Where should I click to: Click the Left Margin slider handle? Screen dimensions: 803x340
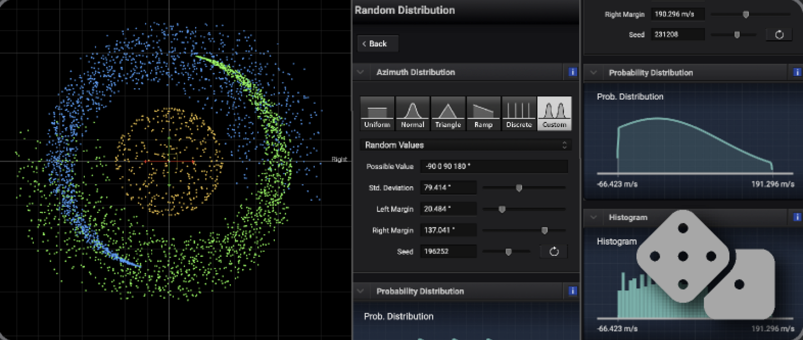tap(502, 209)
